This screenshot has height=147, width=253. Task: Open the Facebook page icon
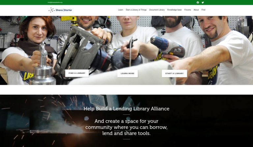click(x=198, y=2)
